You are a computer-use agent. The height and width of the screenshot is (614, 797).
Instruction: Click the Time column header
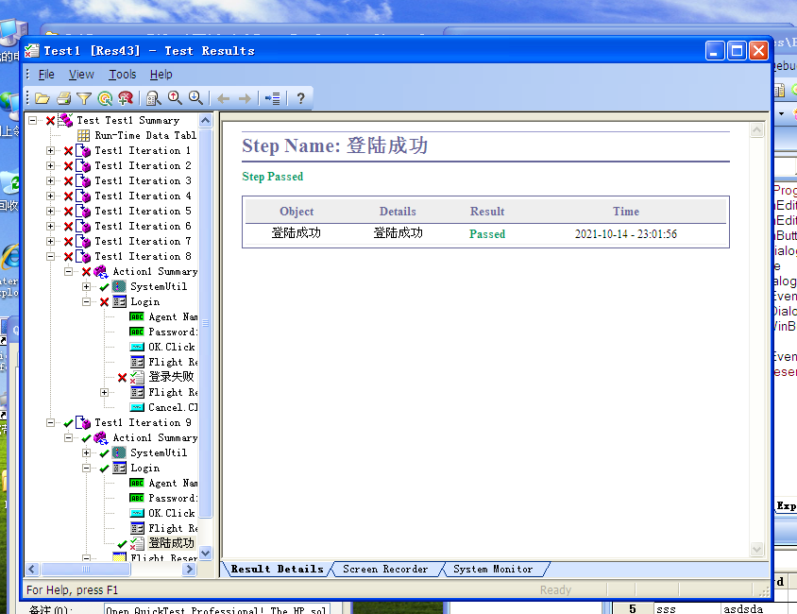click(x=626, y=212)
